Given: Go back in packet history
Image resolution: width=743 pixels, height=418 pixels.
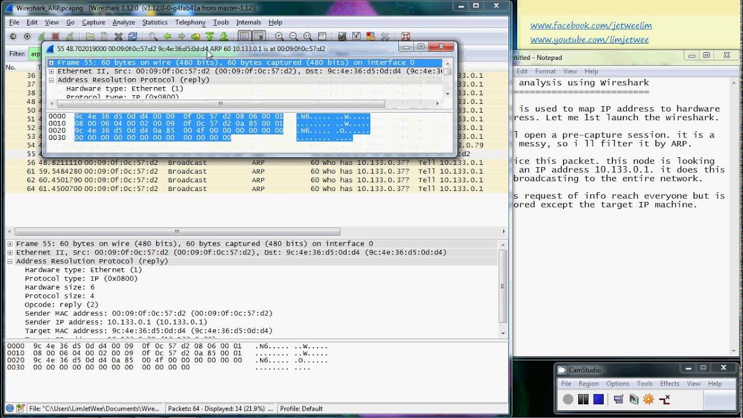Looking at the screenshot, I should click(167, 36).
